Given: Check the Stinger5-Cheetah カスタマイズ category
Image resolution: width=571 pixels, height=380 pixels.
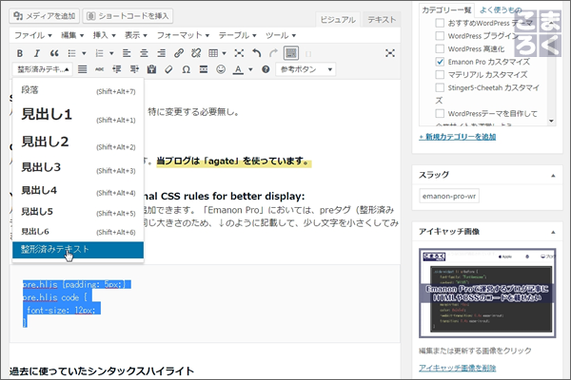Looking at the screenshot, I should 440,87.
